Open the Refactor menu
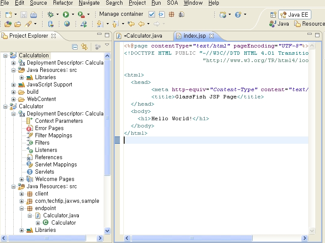The image size is (325, 243). 63,3
